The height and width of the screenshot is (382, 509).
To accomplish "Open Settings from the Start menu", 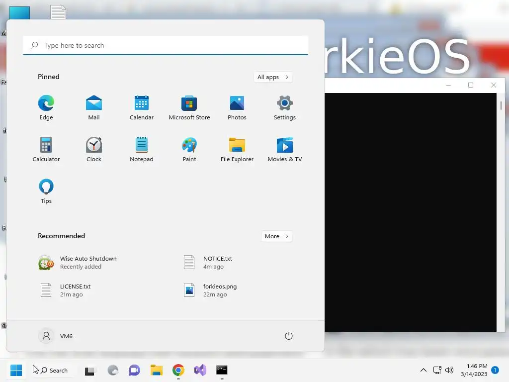I will coord(285,108).
